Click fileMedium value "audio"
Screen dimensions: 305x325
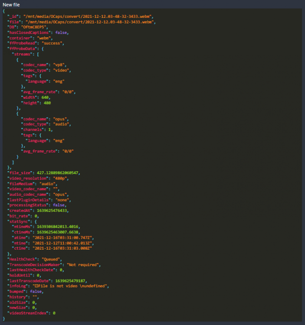point(47,184)
